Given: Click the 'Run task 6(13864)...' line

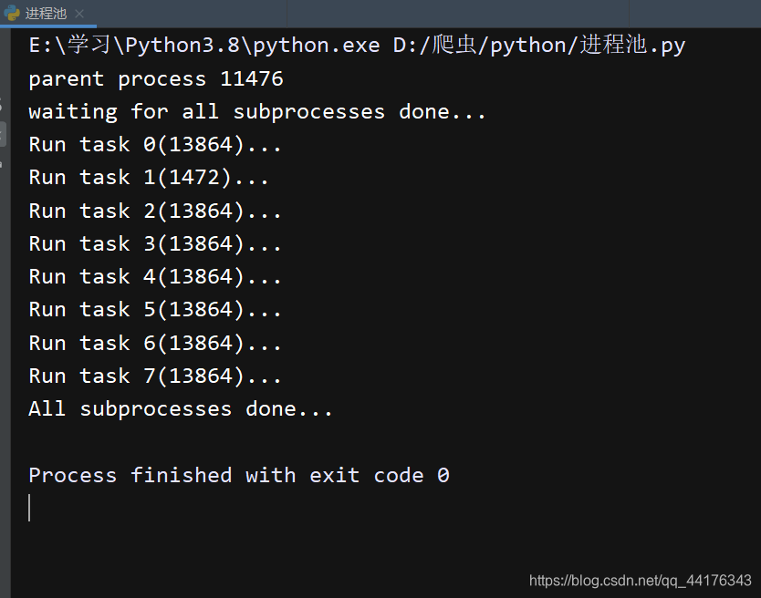Looking at the screenshot, I should coord(155,344).
